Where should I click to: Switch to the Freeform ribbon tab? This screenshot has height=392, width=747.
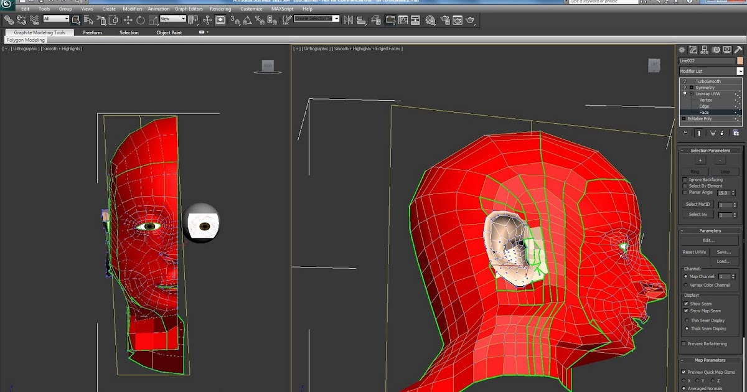click(x=93, y=32)
